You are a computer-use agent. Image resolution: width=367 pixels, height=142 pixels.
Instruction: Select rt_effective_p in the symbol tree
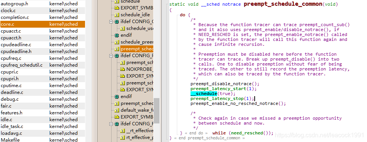pos(140,137)
